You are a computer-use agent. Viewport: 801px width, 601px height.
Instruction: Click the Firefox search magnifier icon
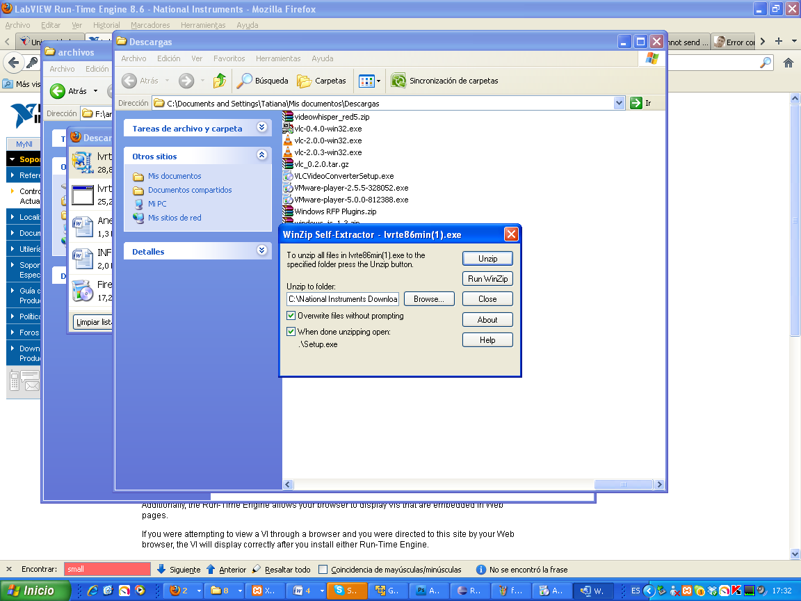(x=766, y=63)
